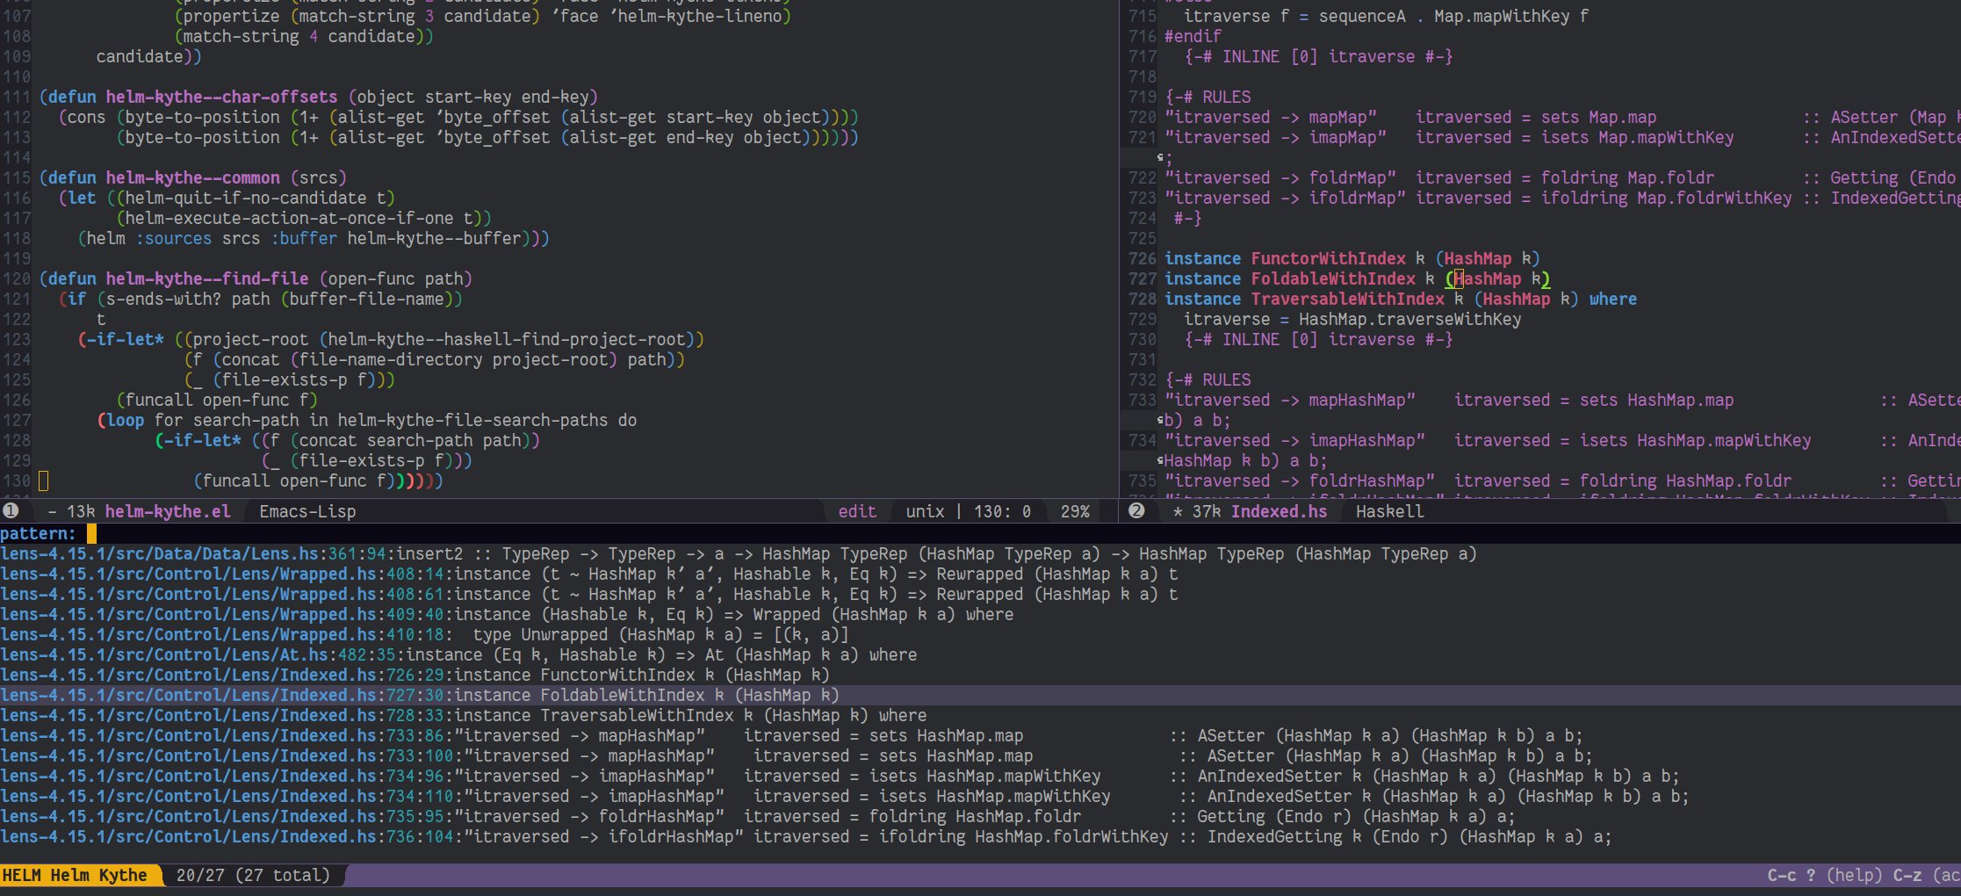Viewport: 1961px width, 896px height.
Task: Click HELM Helm Kythe modeline label
Action: [x=75, y=875]
